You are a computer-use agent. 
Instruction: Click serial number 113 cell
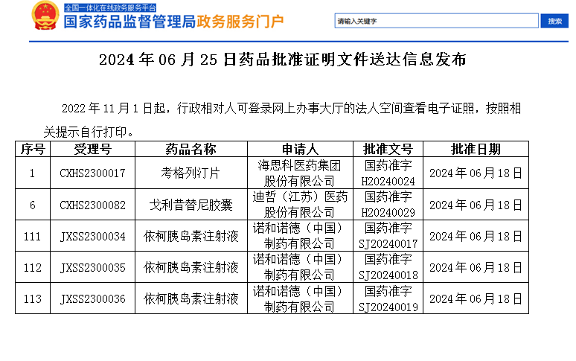tap(33, 298)
